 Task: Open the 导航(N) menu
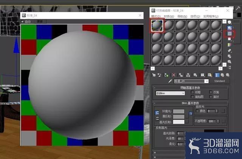click(x=182, y=16)
